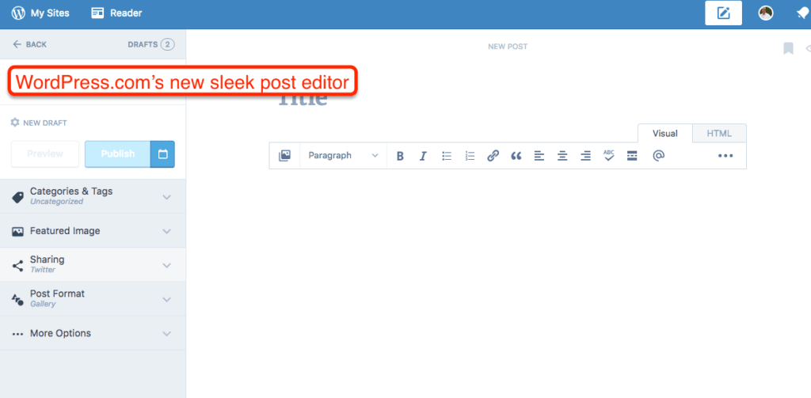Insert a Read More tag

click(632, 156)
